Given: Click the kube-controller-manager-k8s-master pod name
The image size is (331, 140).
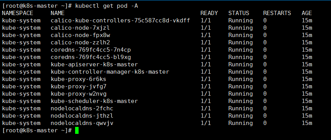Looking at the screenshot, I should (x=110, y=72).
